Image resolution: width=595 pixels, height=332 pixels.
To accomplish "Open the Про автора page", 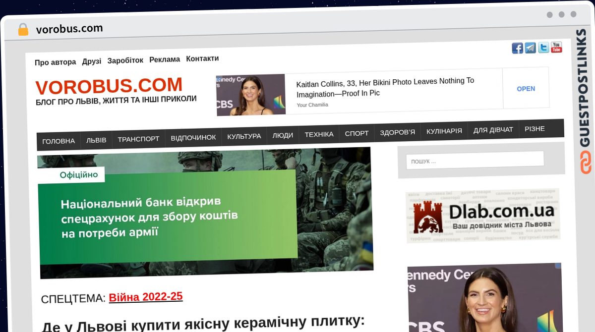I will tap(55, 62).
